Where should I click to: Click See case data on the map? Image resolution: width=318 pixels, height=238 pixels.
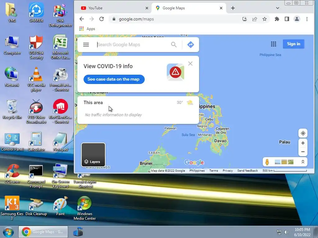tap(114, 79)
